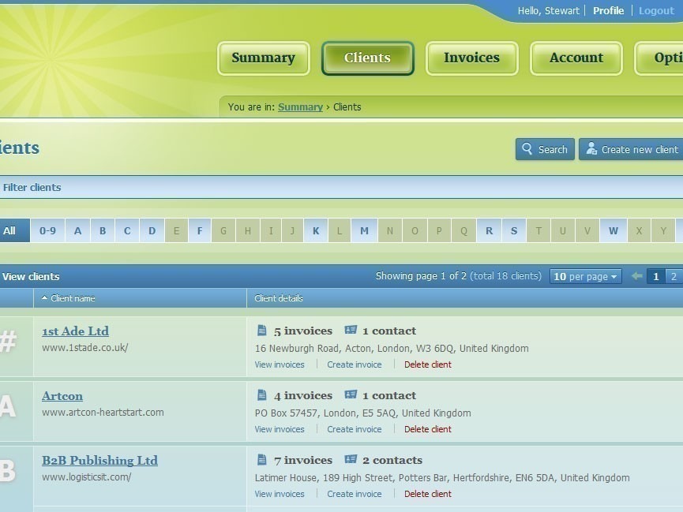683x512 pixels.
Task: Sort by Client name column header
Action: [x=73, y=298]
